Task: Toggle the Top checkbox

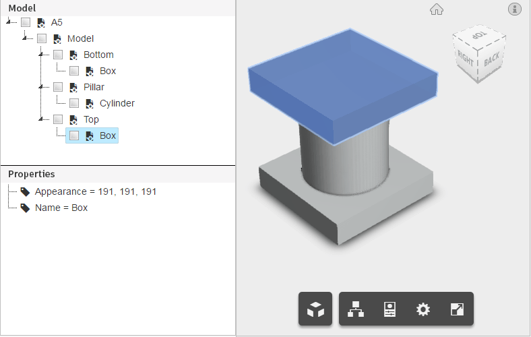Action: tap(58, 119)
